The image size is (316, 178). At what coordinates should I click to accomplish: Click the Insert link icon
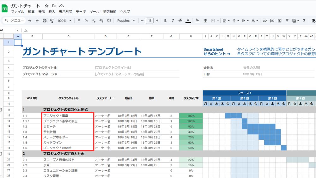[x=264, y=21]
